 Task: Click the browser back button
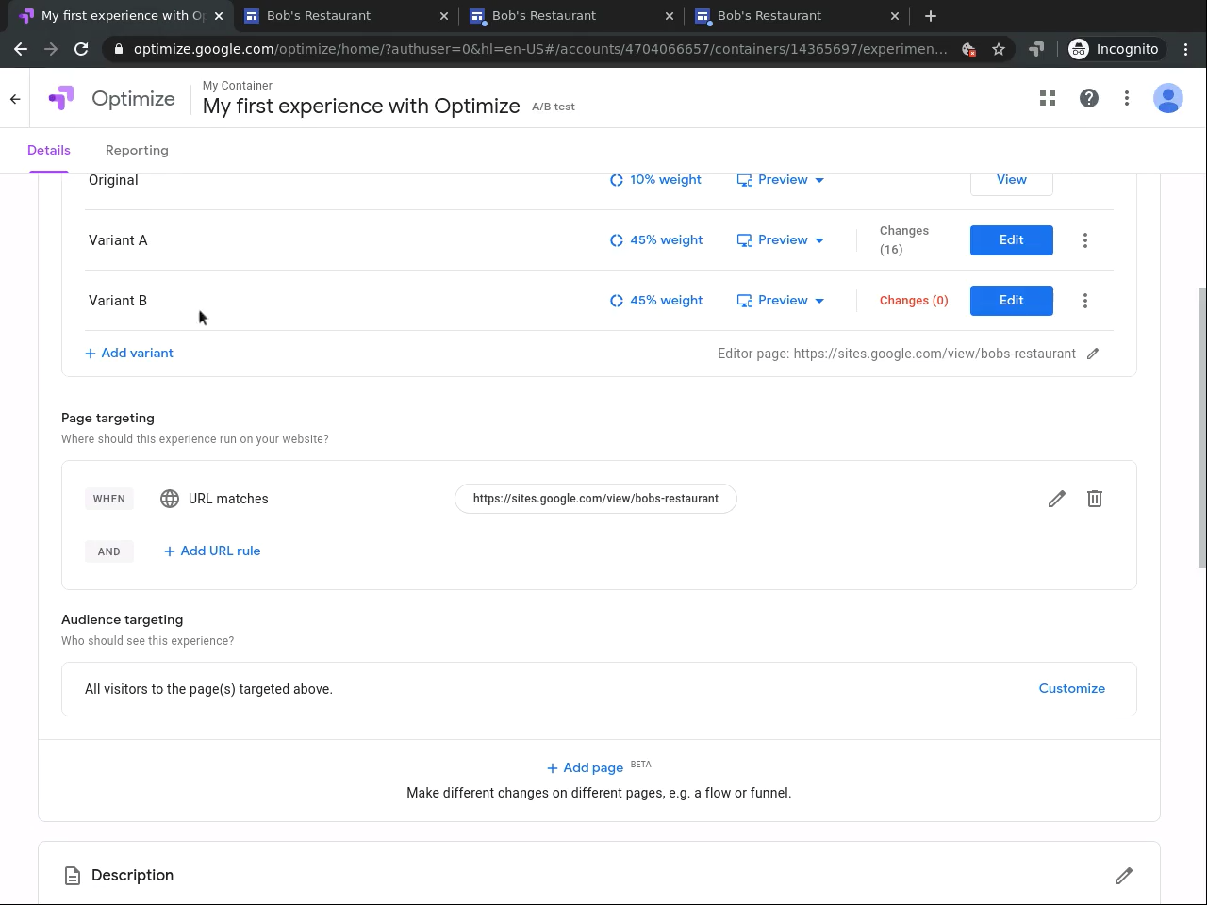coord(21,49)
